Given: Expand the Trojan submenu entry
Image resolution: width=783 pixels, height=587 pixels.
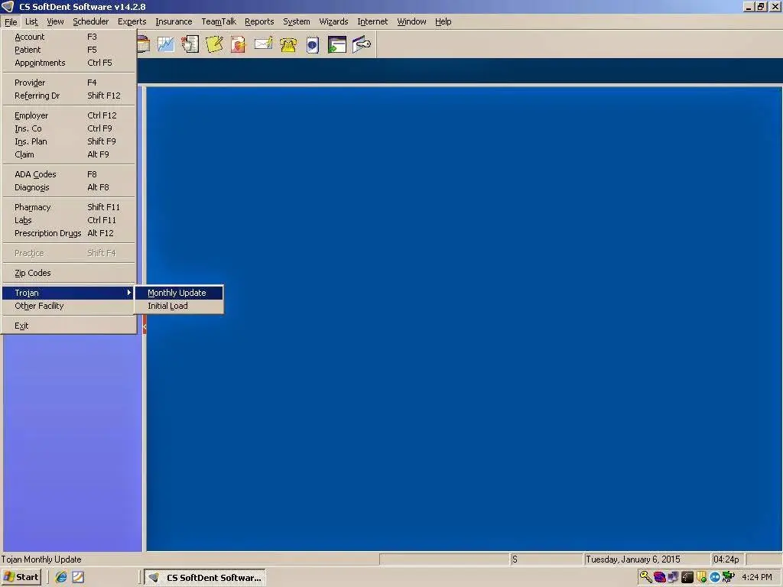Looking at the screenshot, I should 69,293.
